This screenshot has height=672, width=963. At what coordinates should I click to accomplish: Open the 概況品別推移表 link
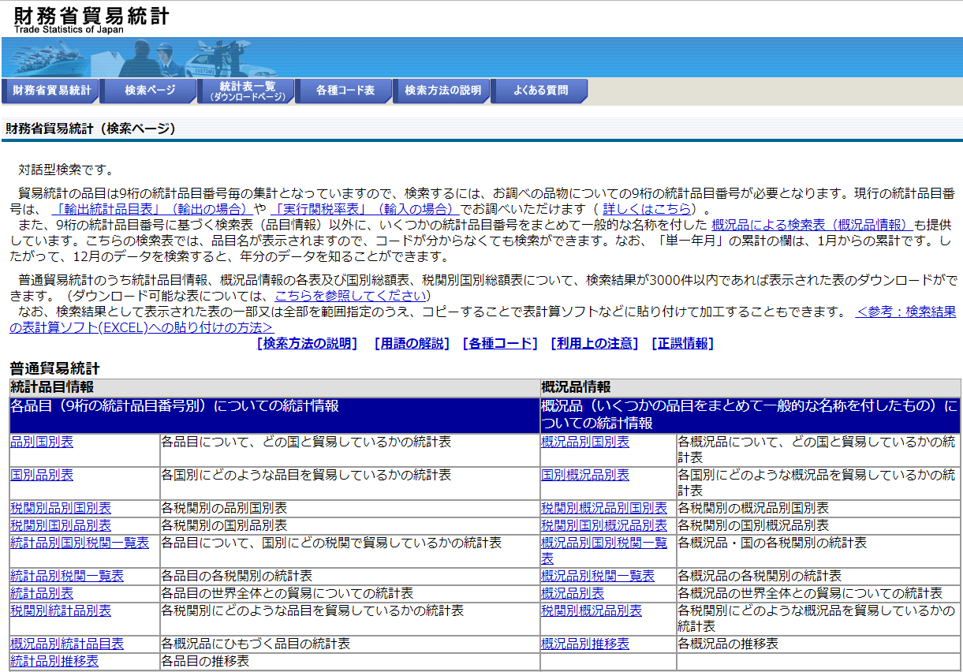tap(585, 644)
